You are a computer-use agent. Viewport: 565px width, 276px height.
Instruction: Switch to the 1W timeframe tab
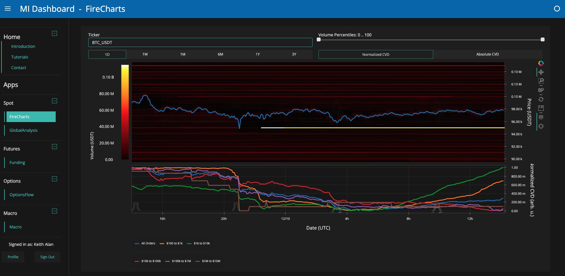[145, 54]
